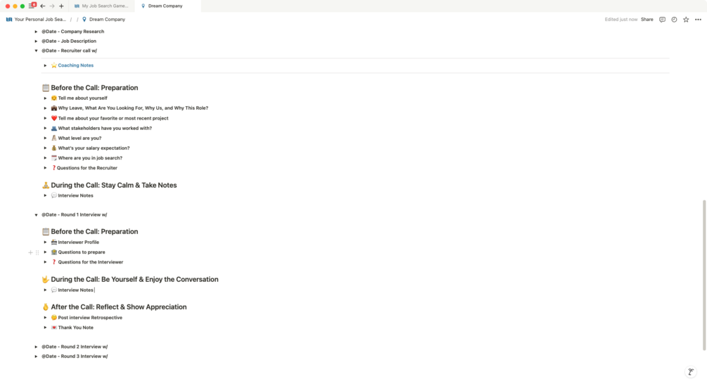Expand the Company Research toggle
Viewport: 707px width, 388px height.
tap(36, 32)
